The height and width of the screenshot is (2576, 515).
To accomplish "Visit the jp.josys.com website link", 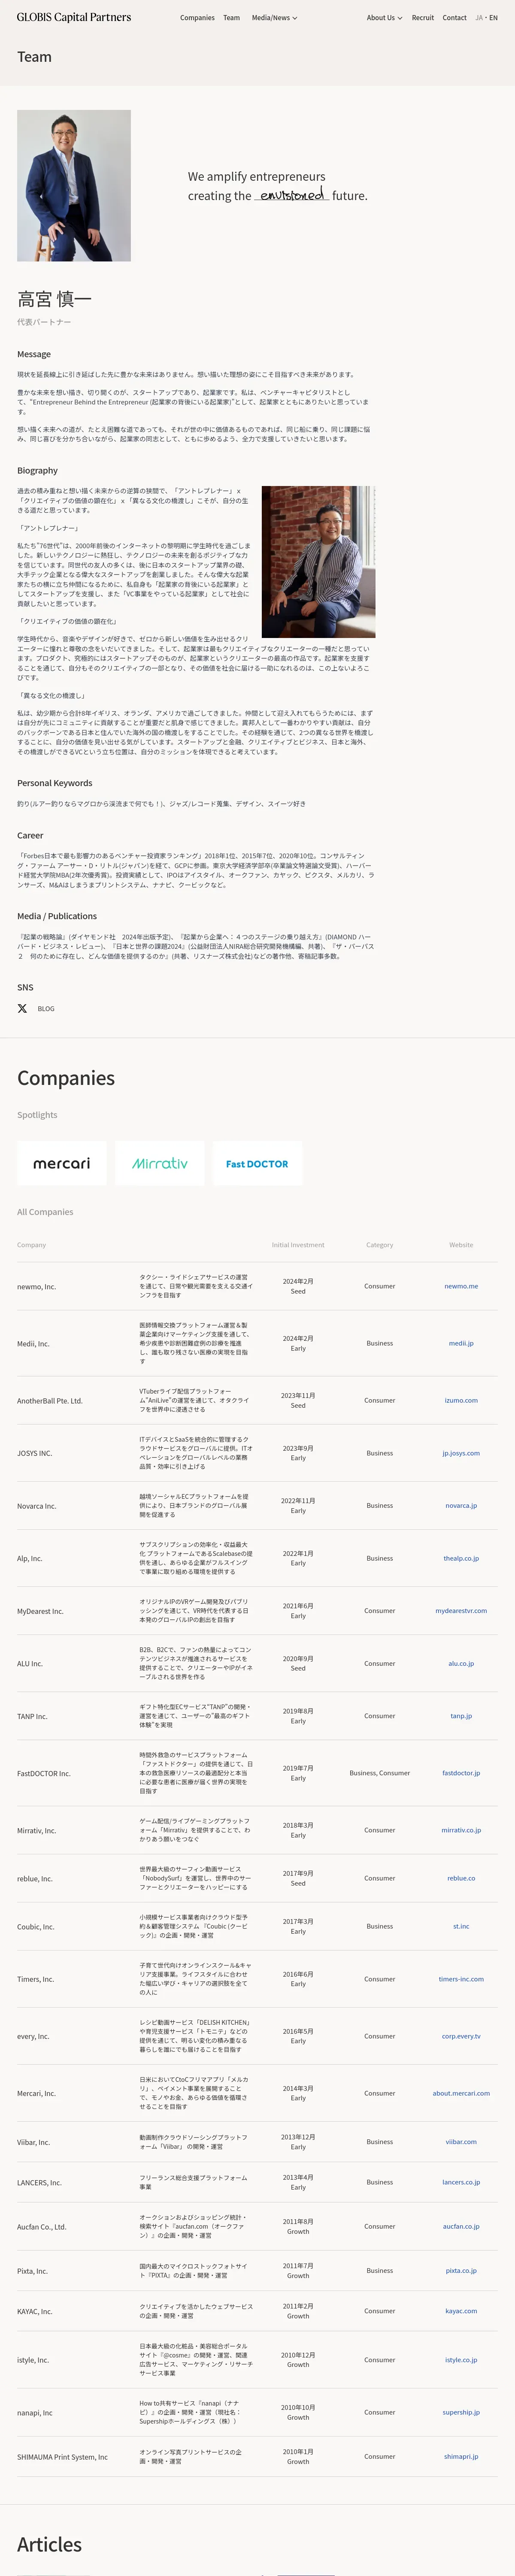I will (x=461, y=1453).
